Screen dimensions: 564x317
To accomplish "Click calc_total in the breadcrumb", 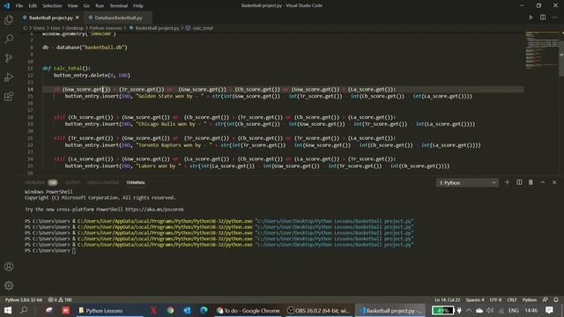I will (x=203, y=27).
